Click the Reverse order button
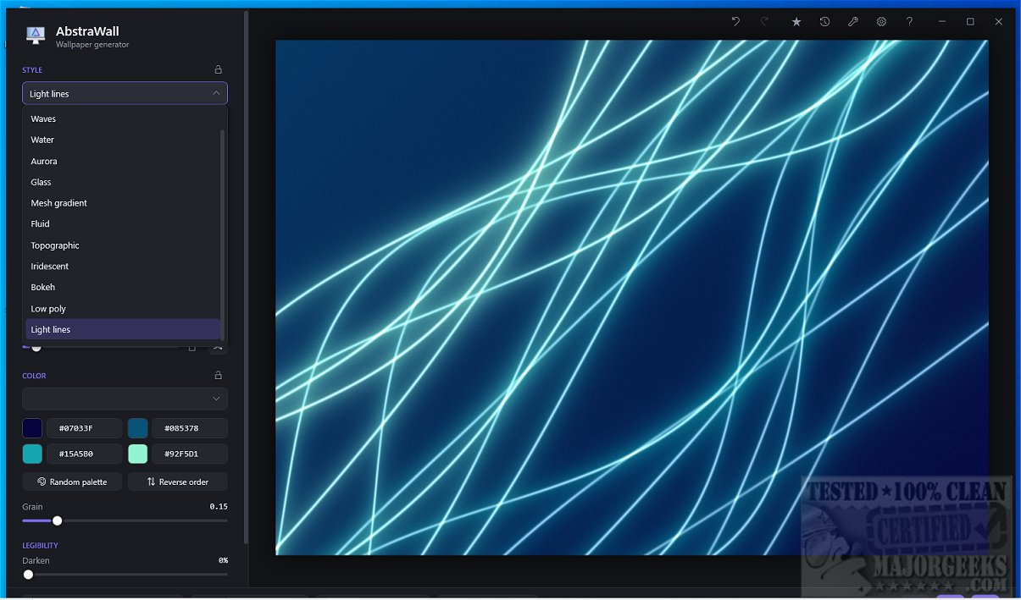This screenshot has height=600, width=1021. click(178, 482)
